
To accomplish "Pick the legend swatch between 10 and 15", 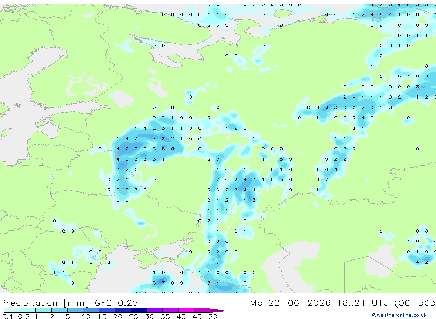I will [x=91, y=310].
